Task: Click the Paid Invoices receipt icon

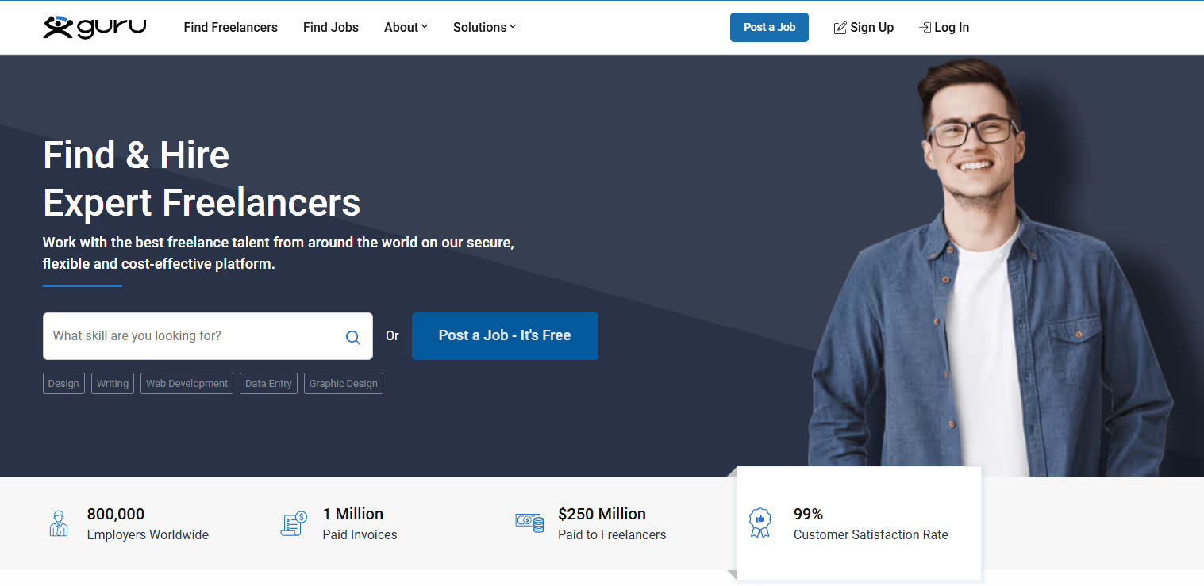Action: pyautogui.click(x=294, y=523)
